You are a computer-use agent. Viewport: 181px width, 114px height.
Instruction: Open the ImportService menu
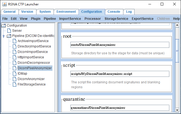point(70,19)
